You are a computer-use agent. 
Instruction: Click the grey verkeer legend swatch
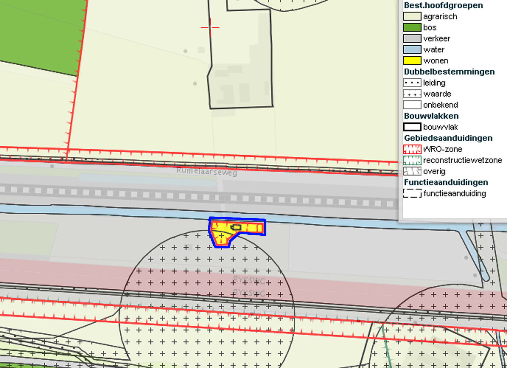point(412,38)
